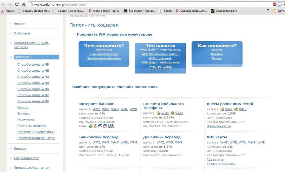
Task: Open the Словарь фотошоп bookmark
Action: point(192,11)
